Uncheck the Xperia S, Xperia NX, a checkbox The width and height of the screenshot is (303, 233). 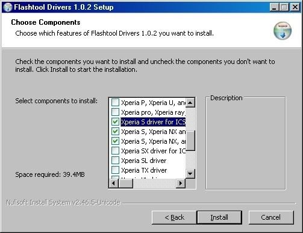[x=115, y=141]
